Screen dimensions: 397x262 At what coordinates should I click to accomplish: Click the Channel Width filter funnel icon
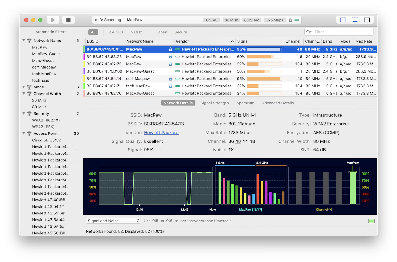pyautogui.click(x=29, y=94)
